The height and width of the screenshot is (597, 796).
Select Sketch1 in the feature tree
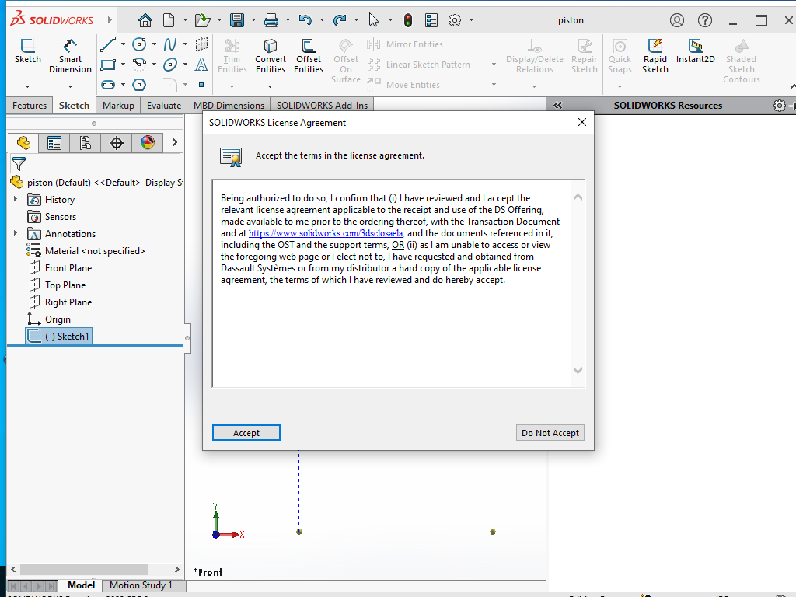(x=59, y=336)
